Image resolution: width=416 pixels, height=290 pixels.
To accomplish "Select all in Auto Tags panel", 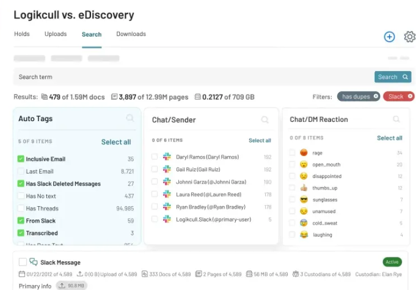I will pyautogui.click(x=116, y=142).
